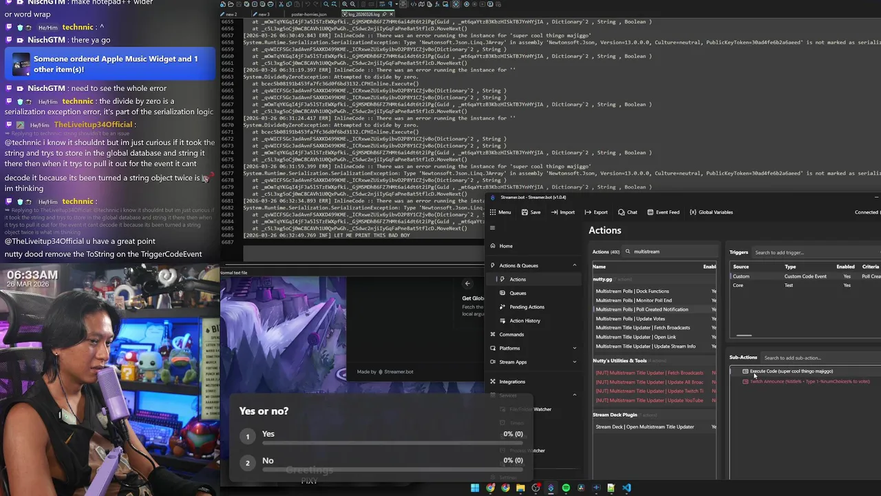Click the Triggers panel horizontal scrollbar
The height and width of the screenshot is (496, 881).
pos(744,335)
